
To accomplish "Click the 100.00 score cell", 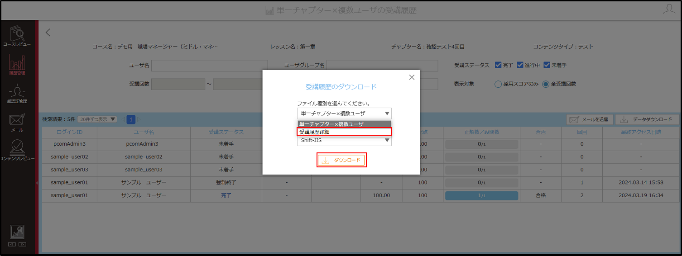I will pyautogui.click(x=382, y=195).
